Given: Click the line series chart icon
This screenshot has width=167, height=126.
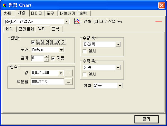Looking at the screenshot, I should [77, 21].
